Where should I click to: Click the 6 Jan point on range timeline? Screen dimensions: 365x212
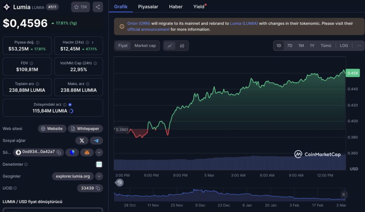[x=247, y=205]
